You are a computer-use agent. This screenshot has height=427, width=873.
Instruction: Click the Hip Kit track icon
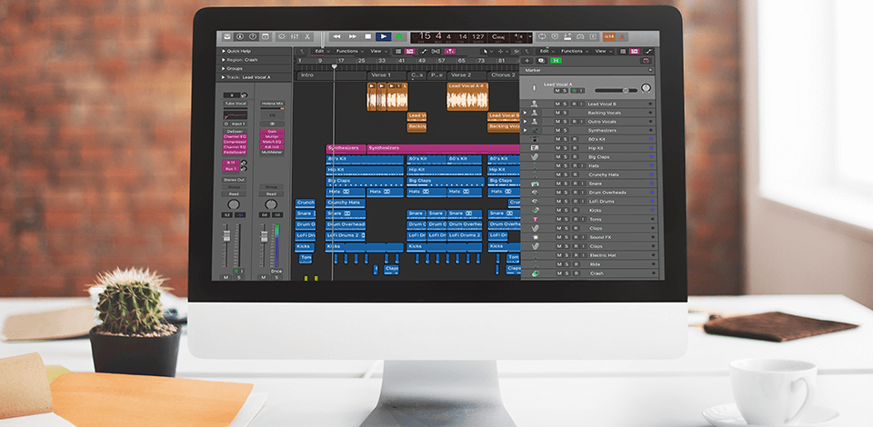coord(535,148)
